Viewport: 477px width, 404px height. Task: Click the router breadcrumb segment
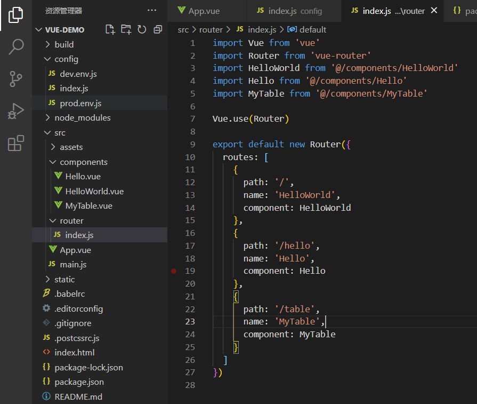pos(211,30)
